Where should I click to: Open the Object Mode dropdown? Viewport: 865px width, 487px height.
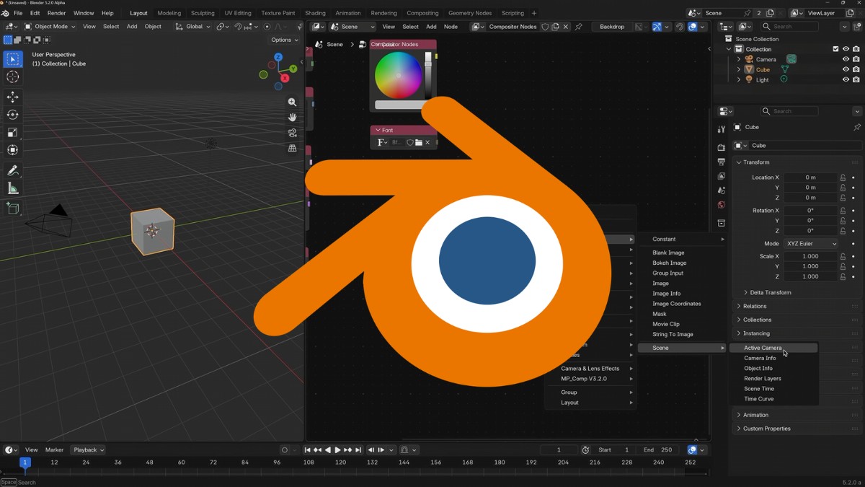click(x=50, y=27)
